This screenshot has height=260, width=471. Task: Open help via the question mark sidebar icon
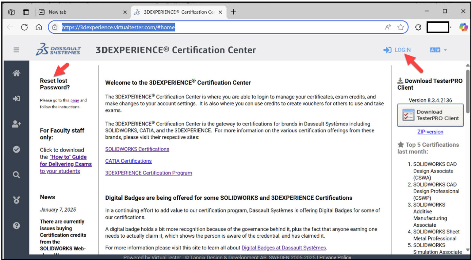pos(16,225)
